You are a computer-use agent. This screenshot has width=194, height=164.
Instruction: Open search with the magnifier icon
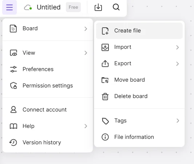click(116, 7)
